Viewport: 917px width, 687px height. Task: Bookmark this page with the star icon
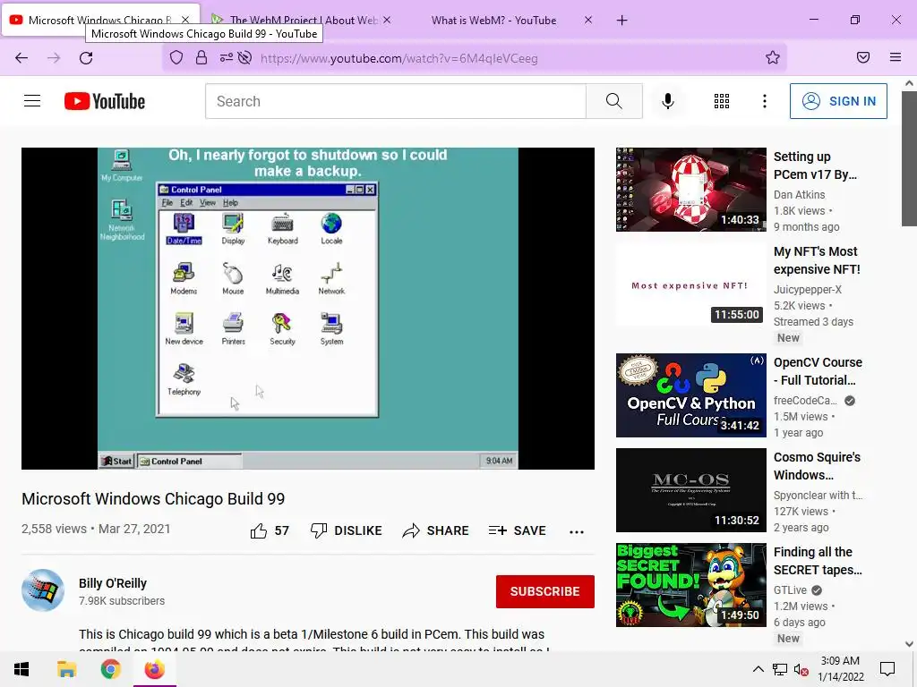click(773, 58)
